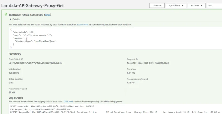Click the Duration label in Summary
Screen dimensions: 222x114
(x=131, y=69)
